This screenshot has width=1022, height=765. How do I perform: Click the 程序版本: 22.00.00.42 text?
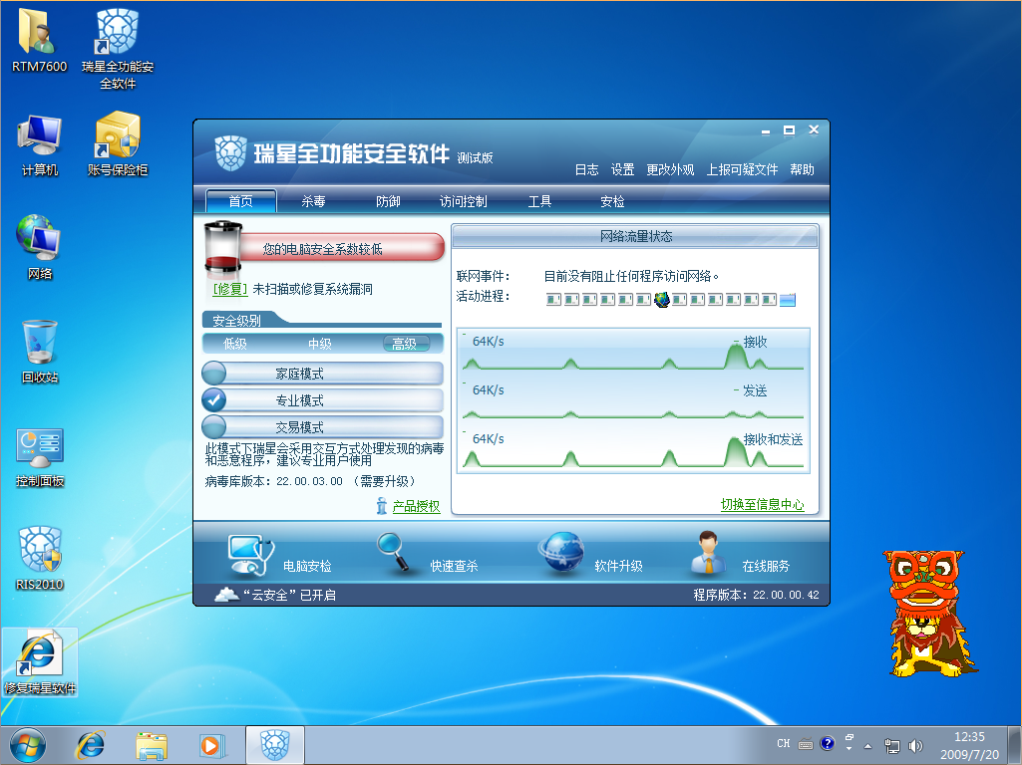point(756,595)
